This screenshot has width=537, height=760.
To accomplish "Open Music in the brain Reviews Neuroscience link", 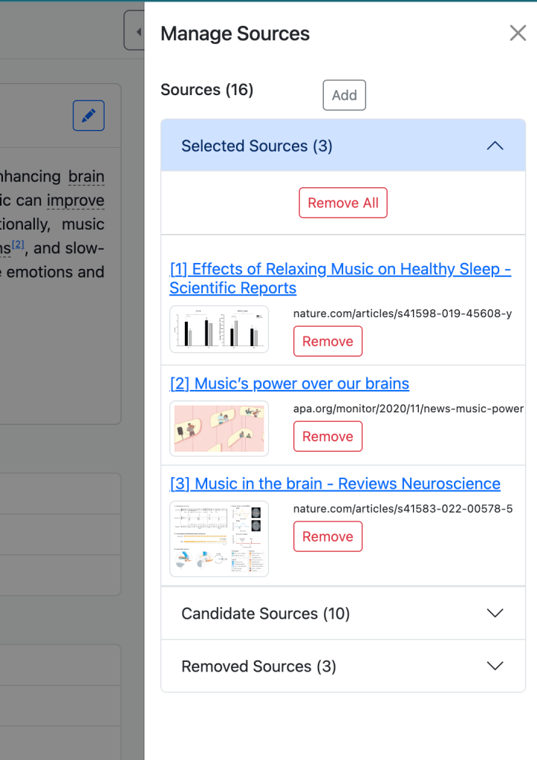I will [335, 484].
